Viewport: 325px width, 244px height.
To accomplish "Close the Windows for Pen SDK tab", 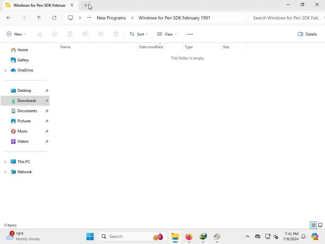I will tap(72, 5).
